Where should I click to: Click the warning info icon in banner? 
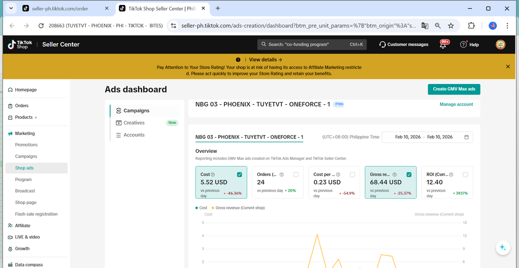(x=238, y=60)
